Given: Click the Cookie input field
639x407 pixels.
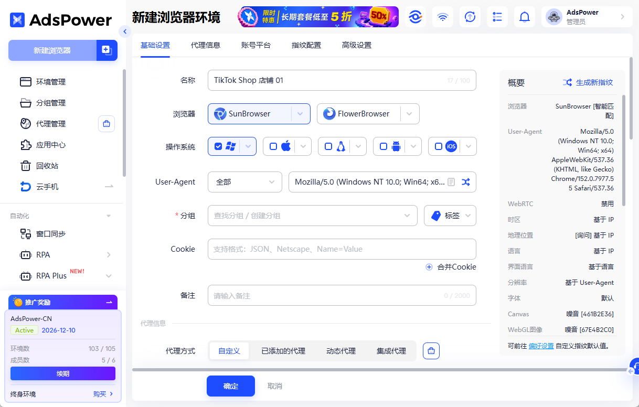Looking at the screenshot, I should tap(342, 249).
